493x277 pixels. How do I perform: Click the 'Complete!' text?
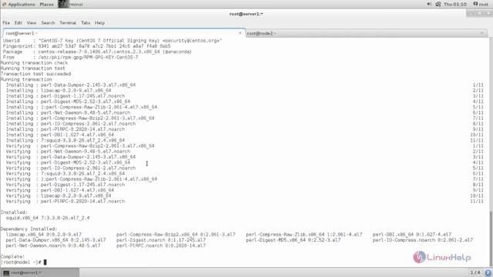pos(12,256)
